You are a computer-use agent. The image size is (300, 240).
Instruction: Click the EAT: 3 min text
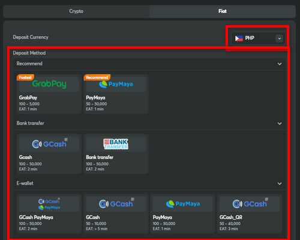click(x=229, y=229)
